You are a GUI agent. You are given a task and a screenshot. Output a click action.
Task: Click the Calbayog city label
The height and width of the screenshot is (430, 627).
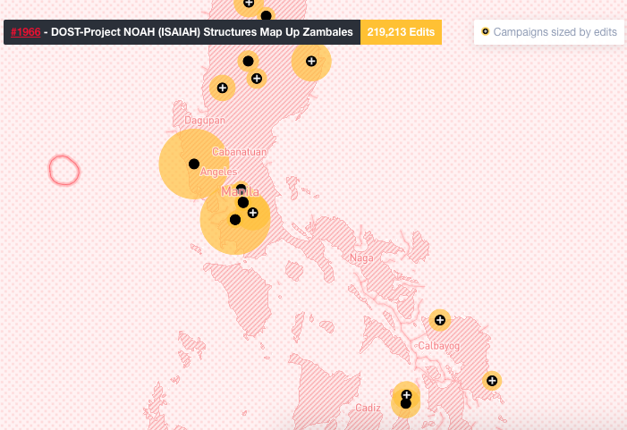437,345
